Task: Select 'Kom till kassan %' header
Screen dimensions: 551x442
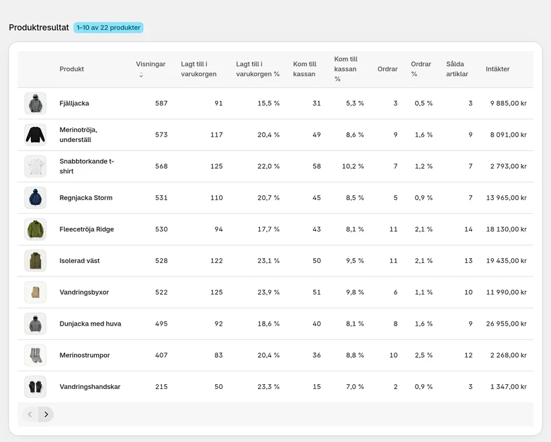Action: [346, 69]
